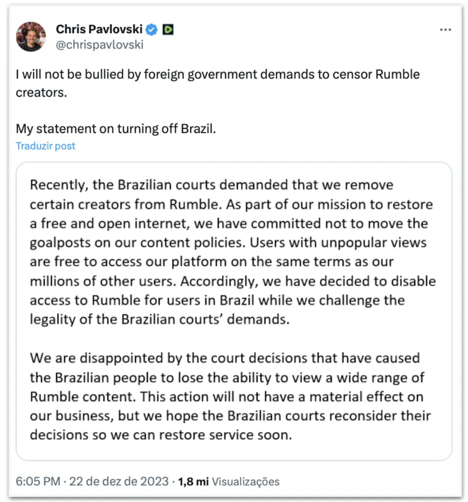
Task: Open the embedded statement image
Action: coord(234,311)
